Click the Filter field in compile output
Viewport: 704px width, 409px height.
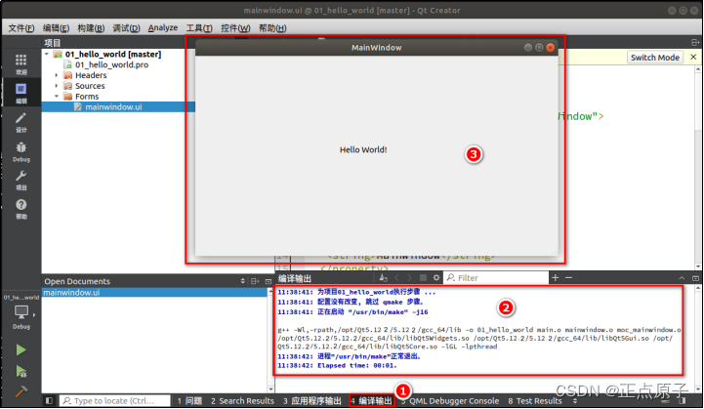coord(496,278)
